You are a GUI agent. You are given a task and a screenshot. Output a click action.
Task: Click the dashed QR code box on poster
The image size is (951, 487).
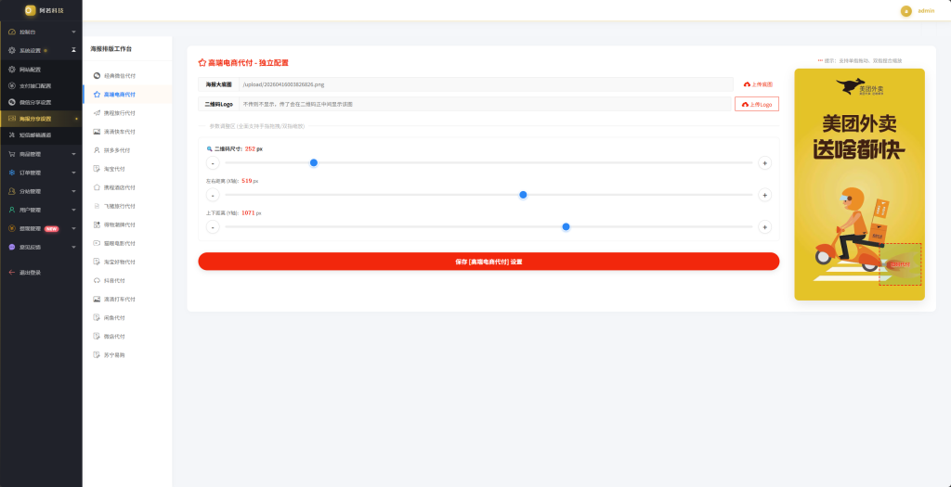[x=900, y=264]
